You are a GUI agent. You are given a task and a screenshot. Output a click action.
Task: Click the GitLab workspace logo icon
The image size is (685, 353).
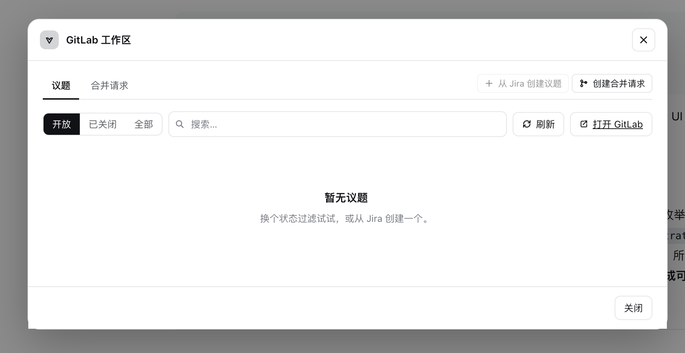[49, 40]
